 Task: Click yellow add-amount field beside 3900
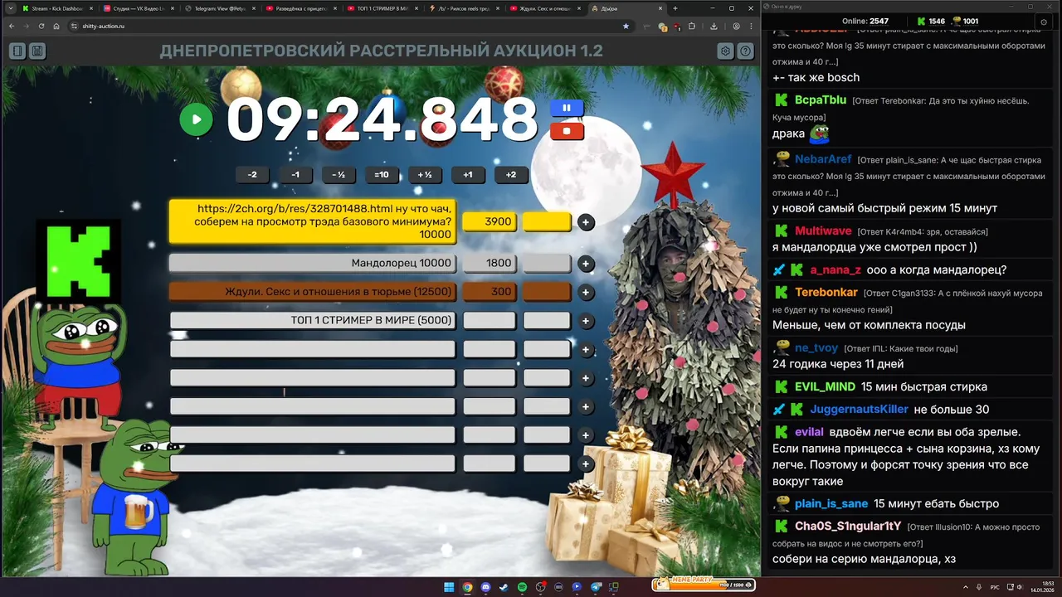[547, 221]
